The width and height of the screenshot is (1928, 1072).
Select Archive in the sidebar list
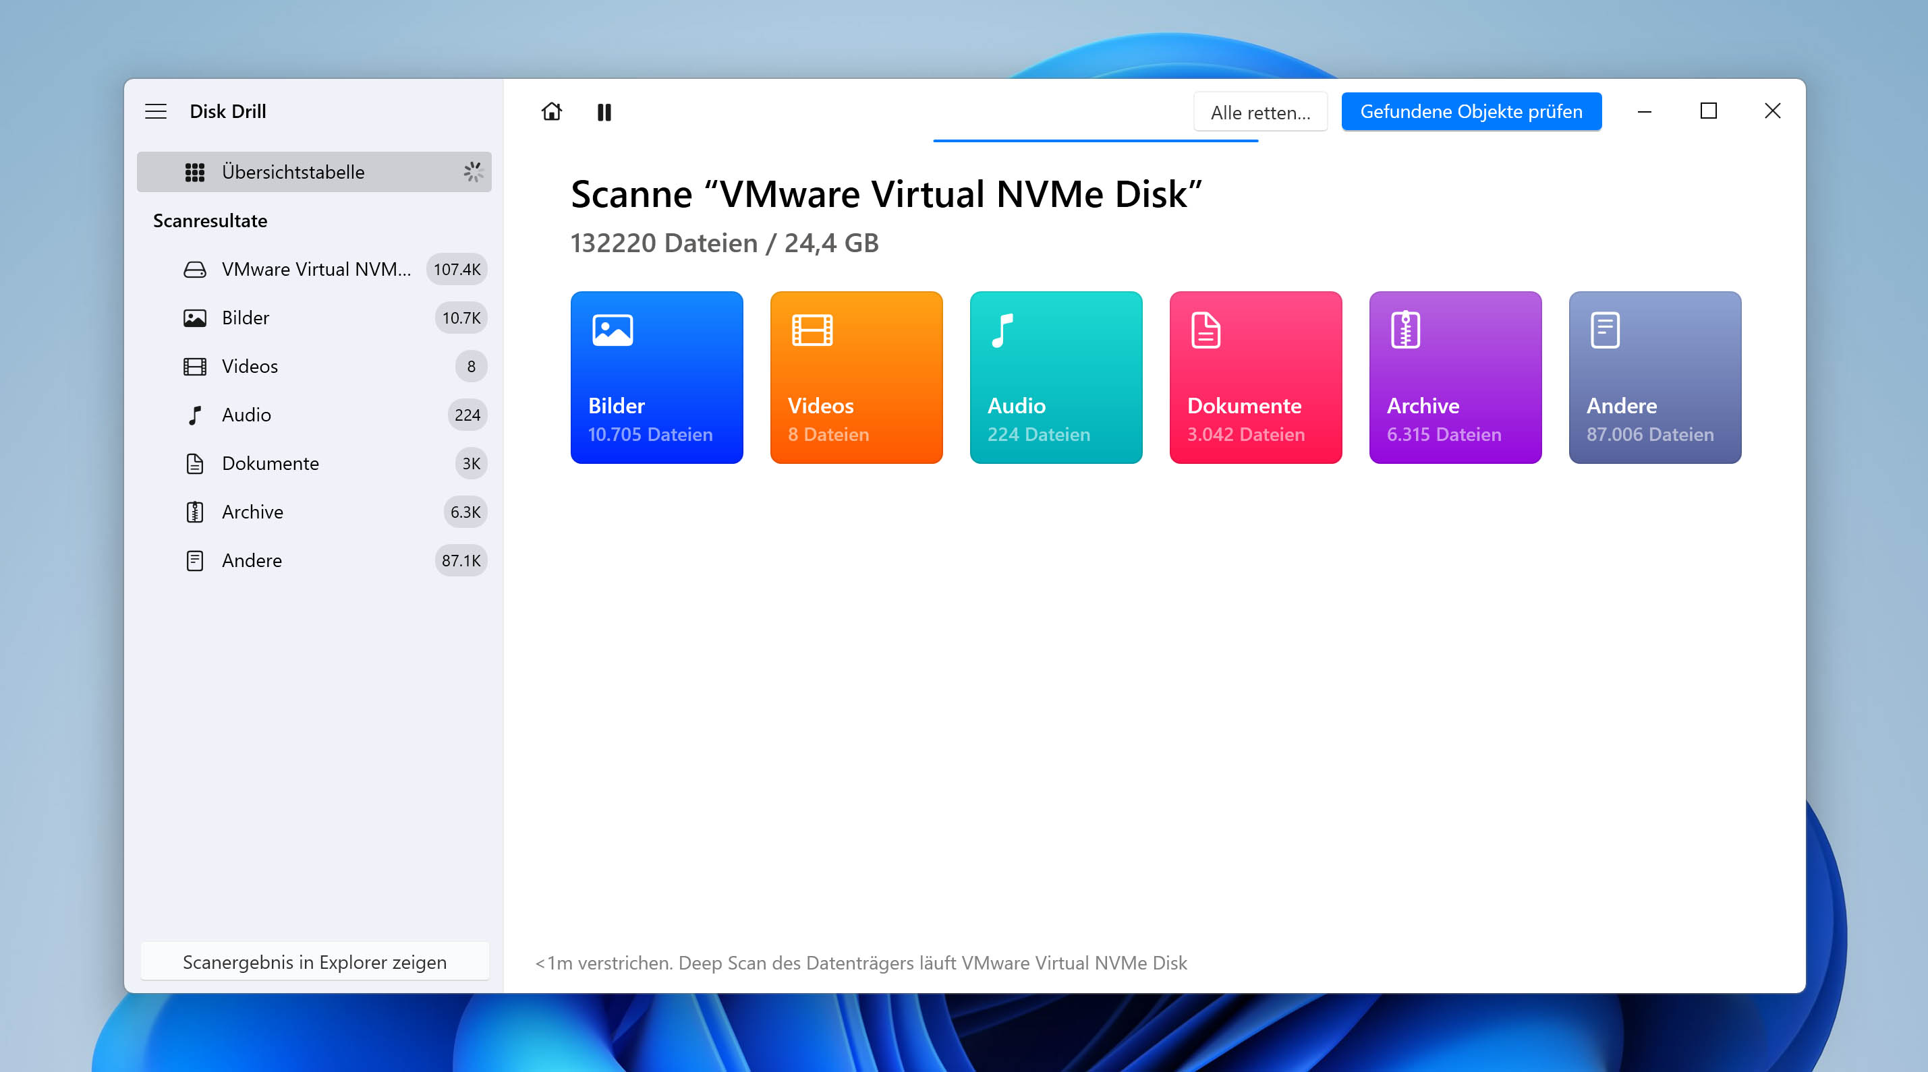tap(314, 512)
